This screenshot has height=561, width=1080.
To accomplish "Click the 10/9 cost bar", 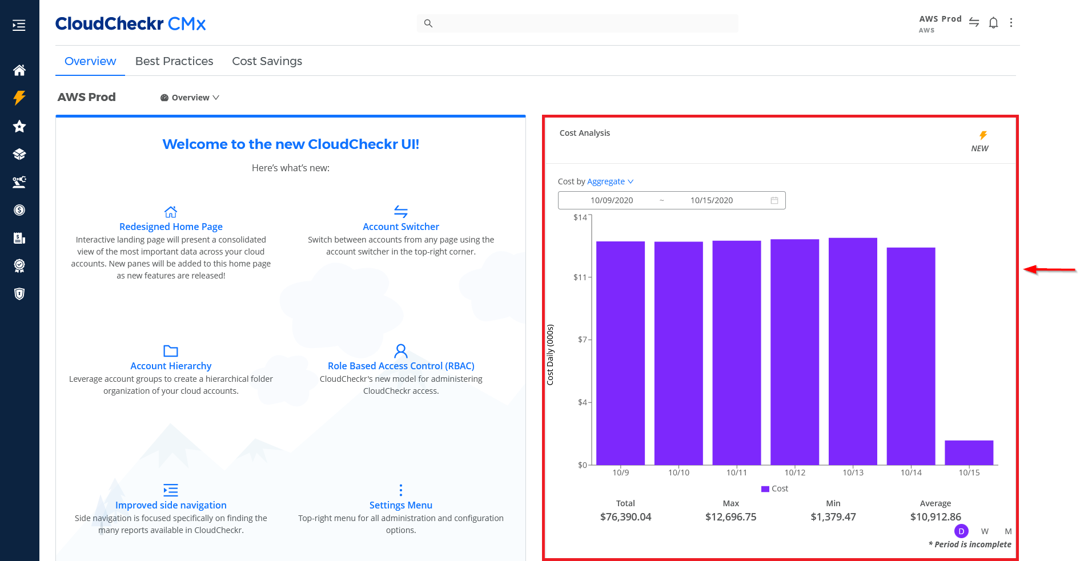I will tap(621, 353).
